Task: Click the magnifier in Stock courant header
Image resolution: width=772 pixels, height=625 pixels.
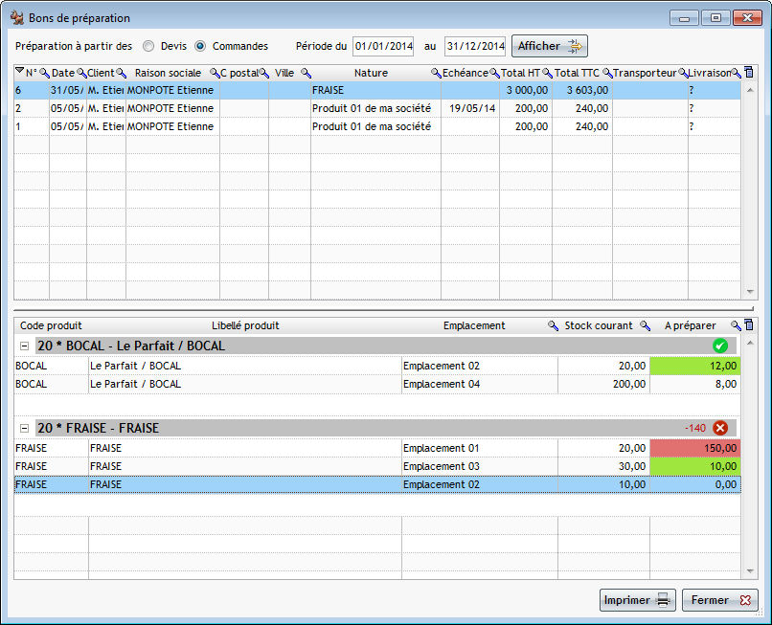Action: 645,325
